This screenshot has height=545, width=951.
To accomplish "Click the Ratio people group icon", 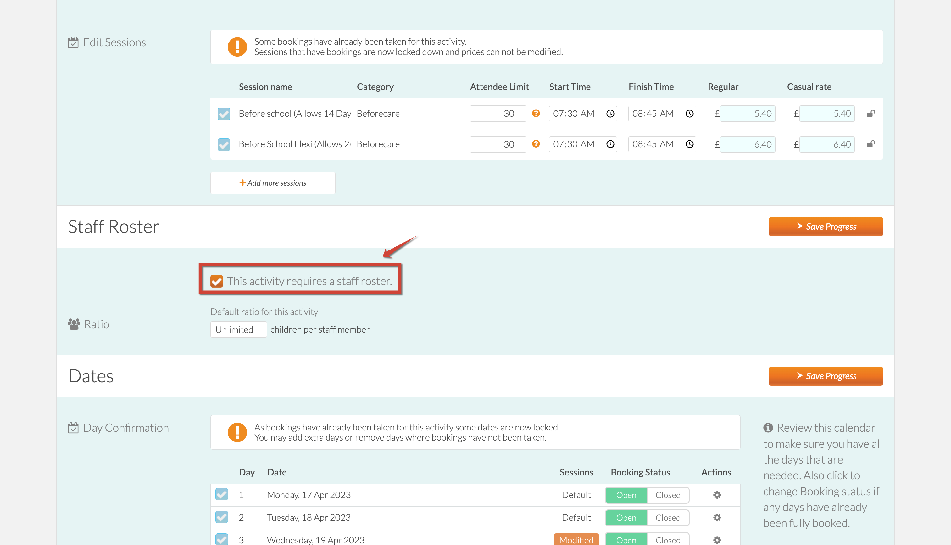I will click(74, 324).
